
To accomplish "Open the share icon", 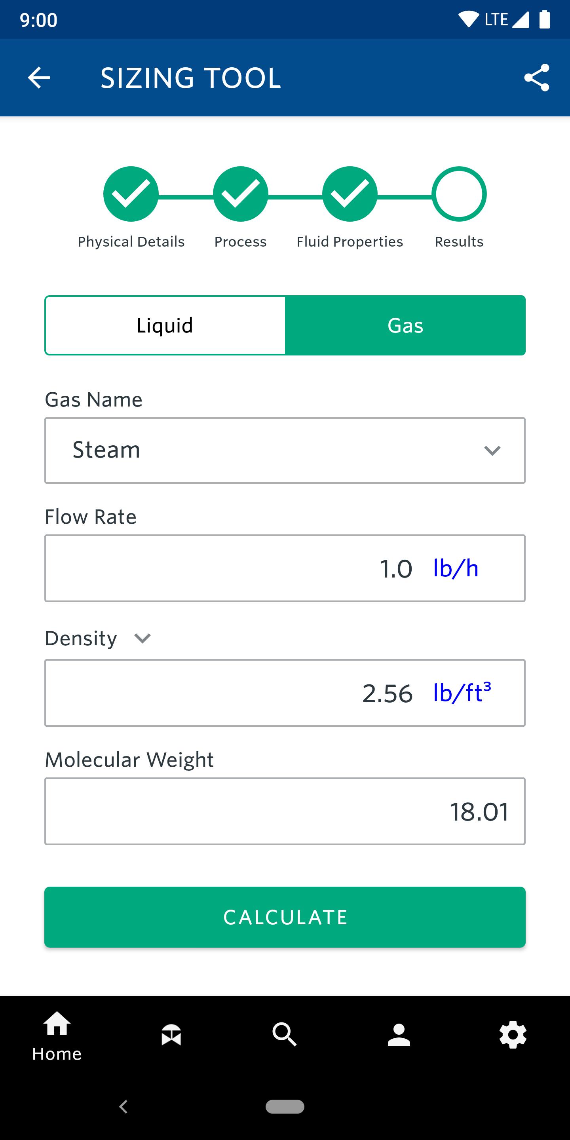I will [x=536, y=78].
